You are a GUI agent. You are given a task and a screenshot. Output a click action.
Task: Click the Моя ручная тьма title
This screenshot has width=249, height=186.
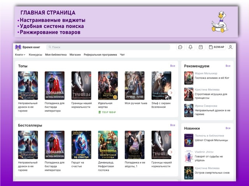[136, 103]
